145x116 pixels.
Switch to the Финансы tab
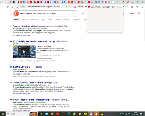67,20
